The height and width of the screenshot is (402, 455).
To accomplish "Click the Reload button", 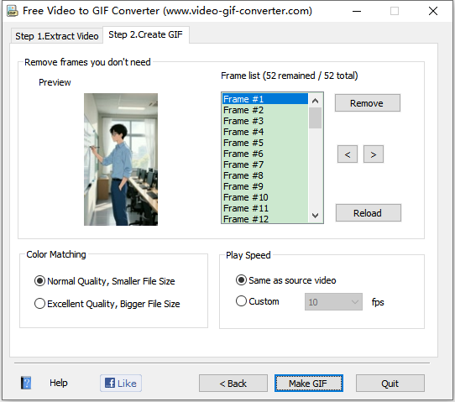I will coord(369,213).
